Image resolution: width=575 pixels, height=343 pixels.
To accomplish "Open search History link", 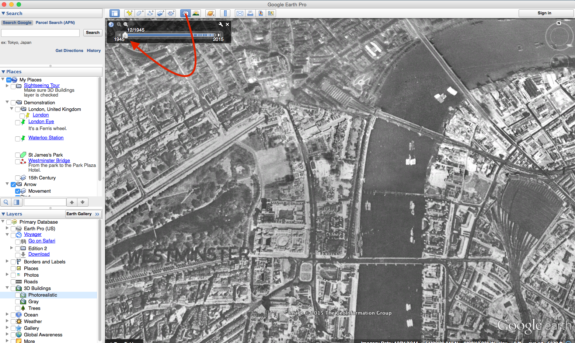I will tap(94, 51).
